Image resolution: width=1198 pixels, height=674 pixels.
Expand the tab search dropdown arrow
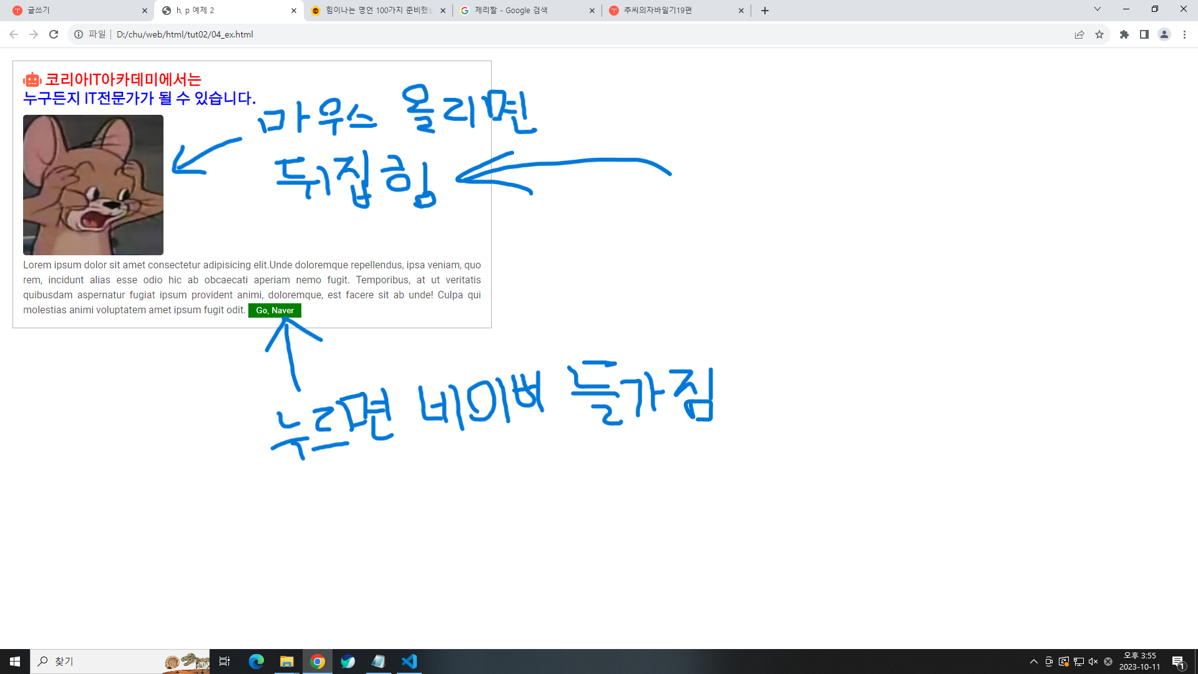[1098, 9]
